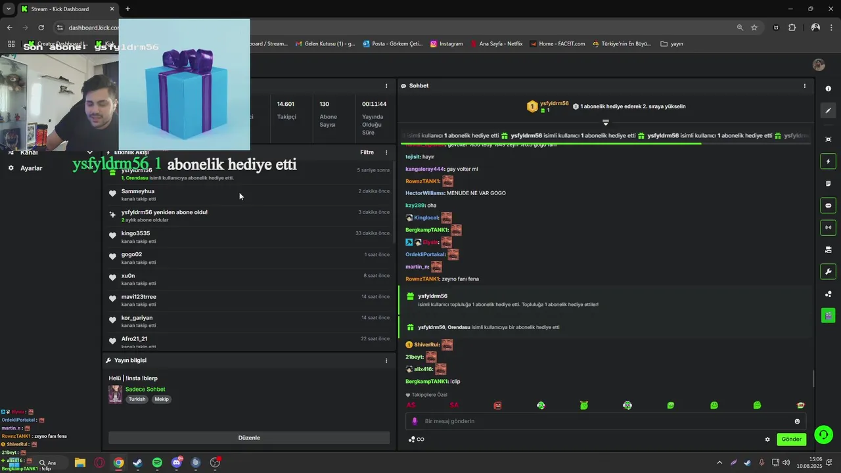Select the kingo3535 activity row

249,237
